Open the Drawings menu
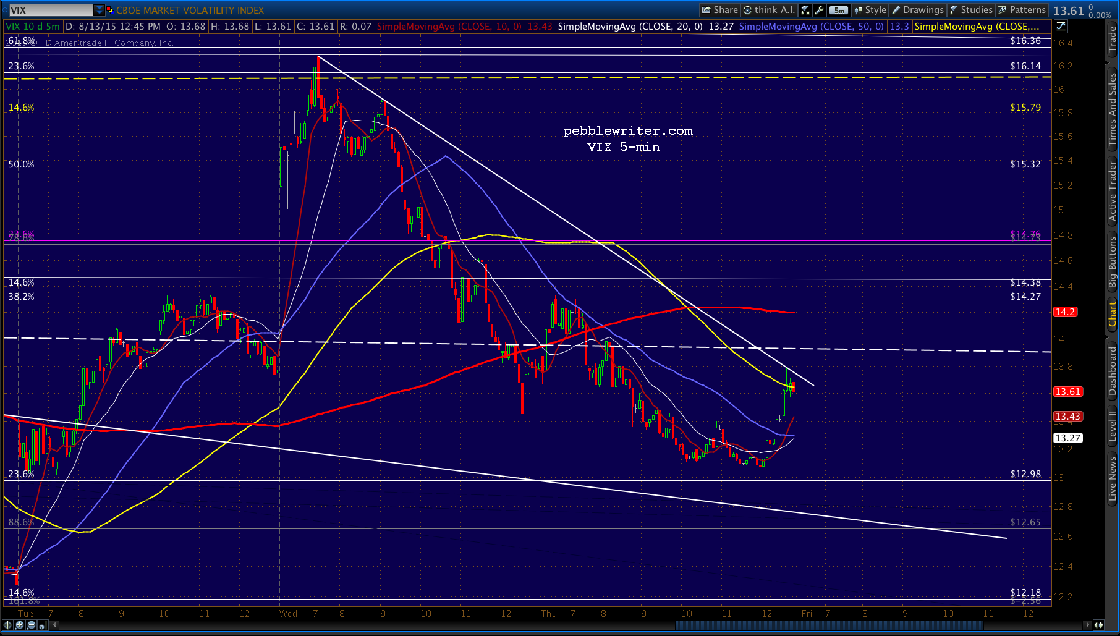The image size is (1120, 636). [918, 10]
